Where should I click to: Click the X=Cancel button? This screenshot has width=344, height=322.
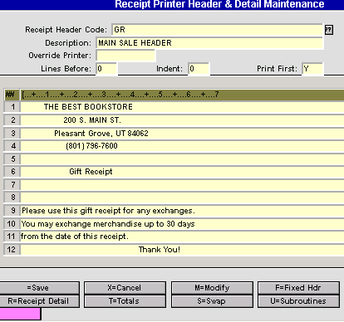click(125, 288)
